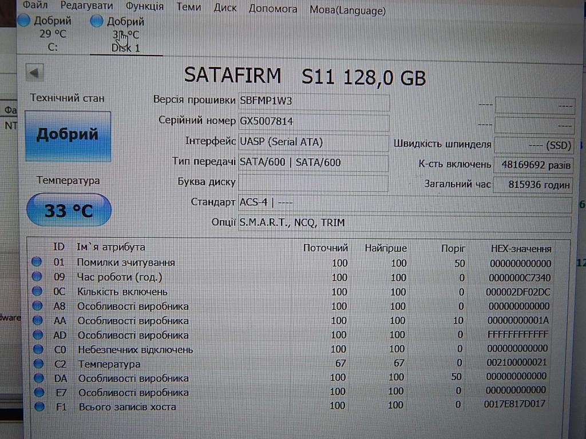Click status circle for Час роботи attribute
The height and width of the screenshot is (439, 586).
(x=37, y=277)
